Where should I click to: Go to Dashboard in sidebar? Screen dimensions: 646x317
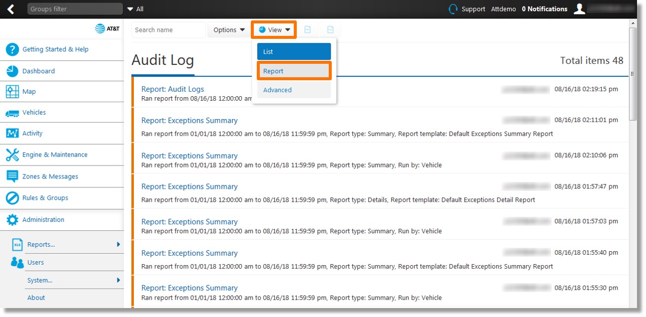38,71
